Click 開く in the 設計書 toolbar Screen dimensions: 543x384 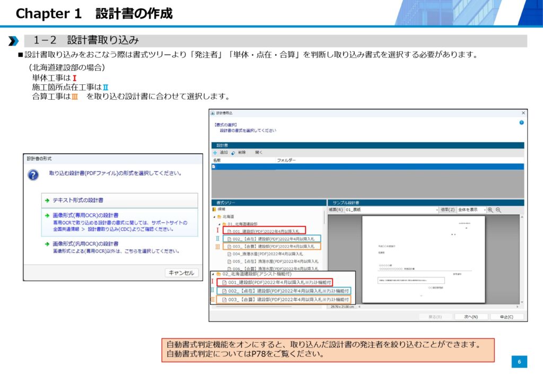point(259,152)
